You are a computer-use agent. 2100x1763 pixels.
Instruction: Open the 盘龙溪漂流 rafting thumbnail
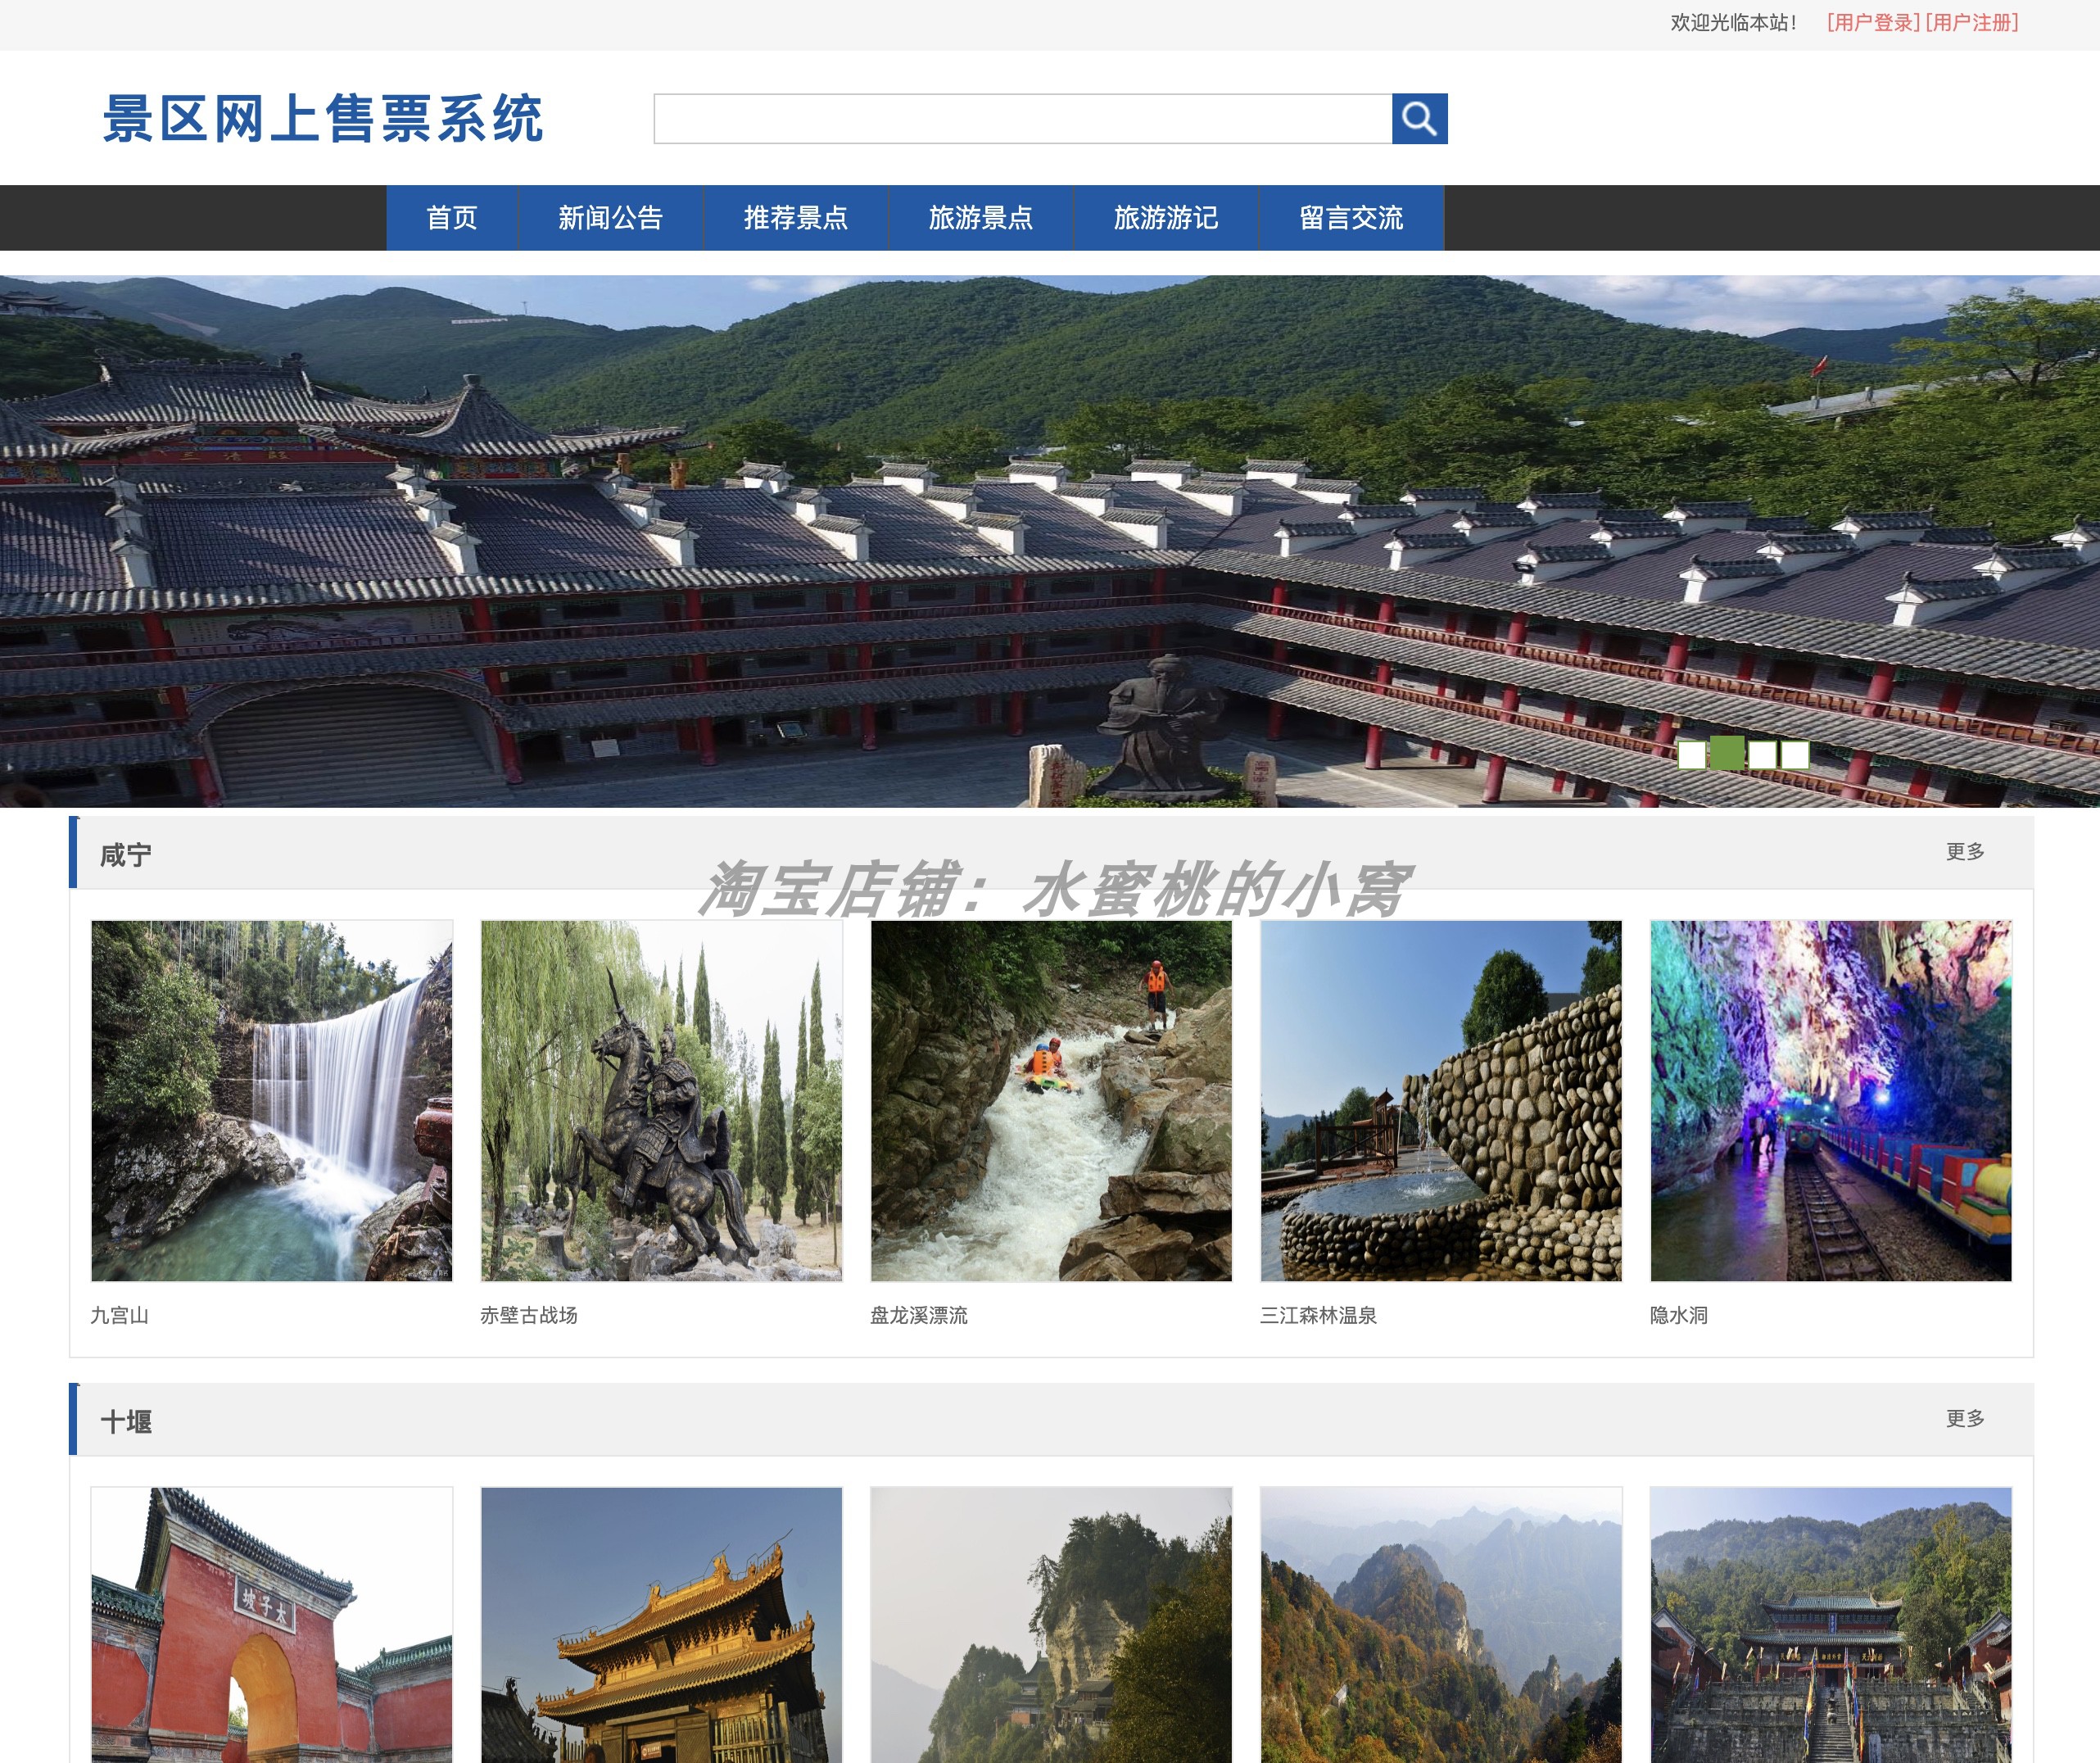pos(1051,1101)
